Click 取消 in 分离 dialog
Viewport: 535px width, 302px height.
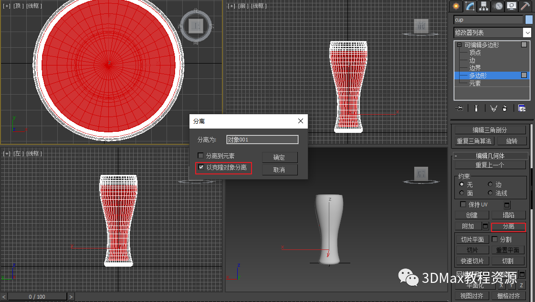click(280, 170)
